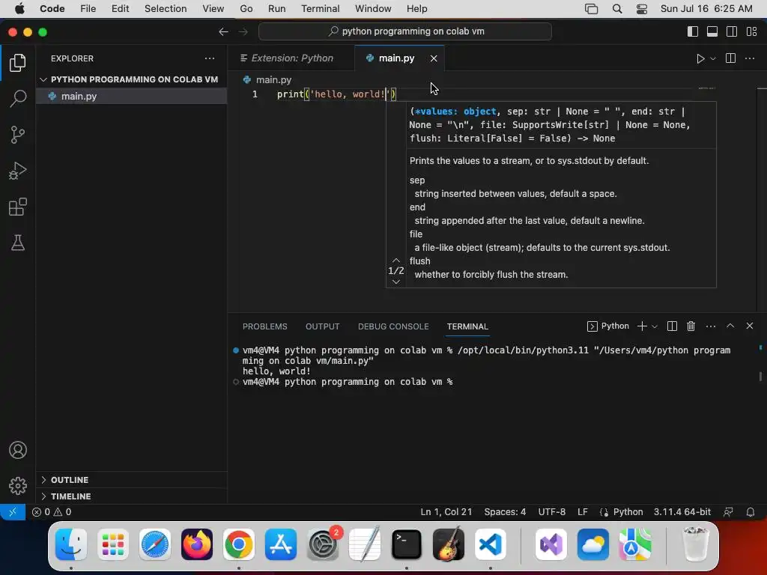767x575 pixels.
Task: Open Terminal app from the Dock
Action: [x=406, y=544]
